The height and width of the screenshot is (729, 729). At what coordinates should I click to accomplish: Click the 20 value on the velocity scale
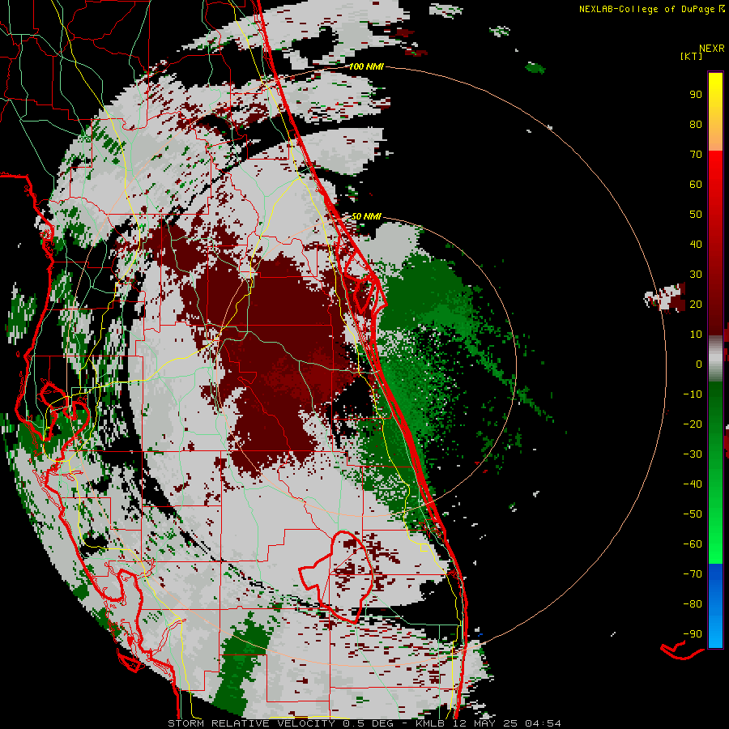(696, 305)
